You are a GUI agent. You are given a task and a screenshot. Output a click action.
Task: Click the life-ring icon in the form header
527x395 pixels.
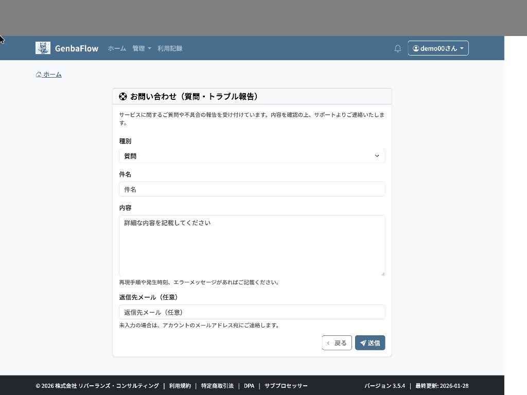(x=122, y=96)
